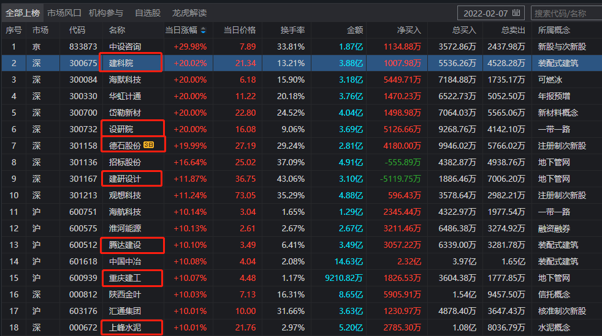Sort by the 金额 column header
This screenshot has width=602, height=336.
355,30
